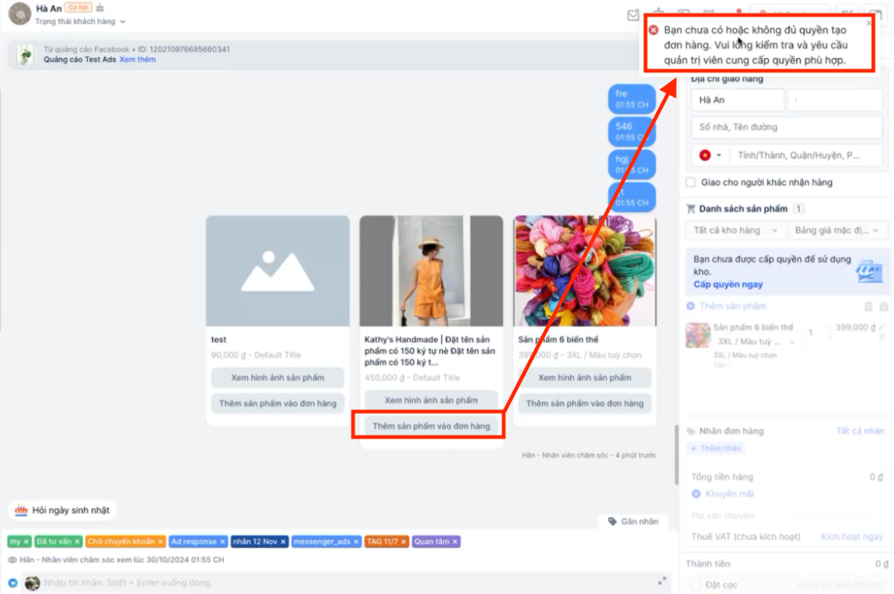Click 'Gắn nhãn' button
This screenshot has width=894, height=594.
coord(633,521)
